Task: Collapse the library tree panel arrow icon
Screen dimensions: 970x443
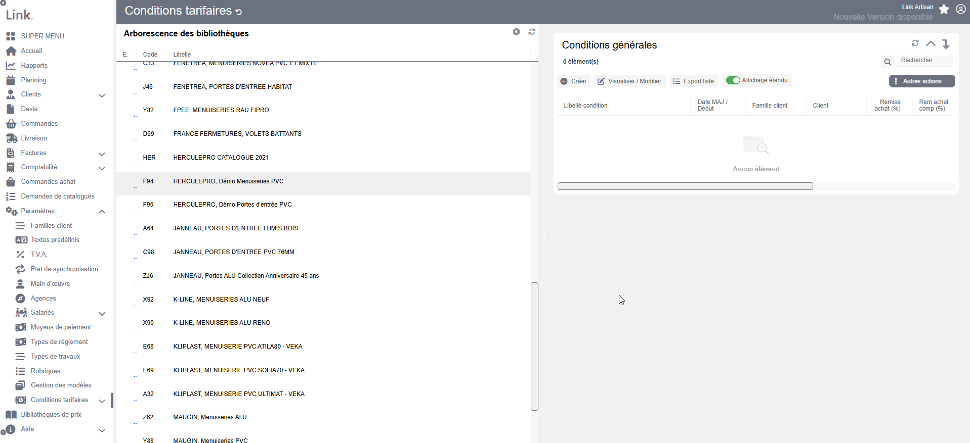Action: (516, 32)
